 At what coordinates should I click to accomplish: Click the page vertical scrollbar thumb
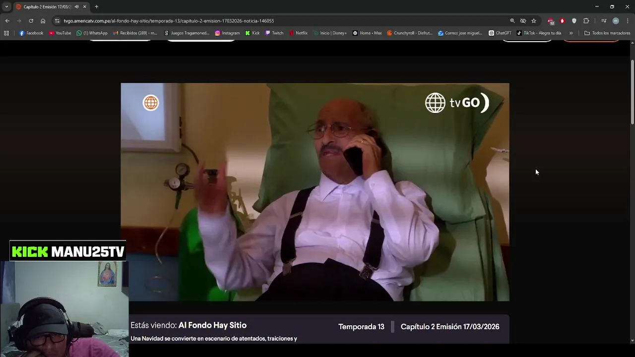(x=632, y=92)
